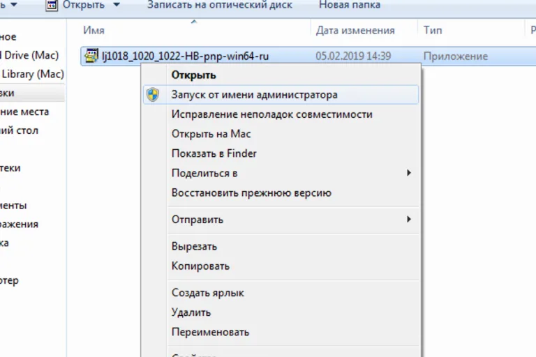Click the date 05.02.2019 14:39 cell
The width and height of the screenshot is (536, 357).
pos(353,56)
